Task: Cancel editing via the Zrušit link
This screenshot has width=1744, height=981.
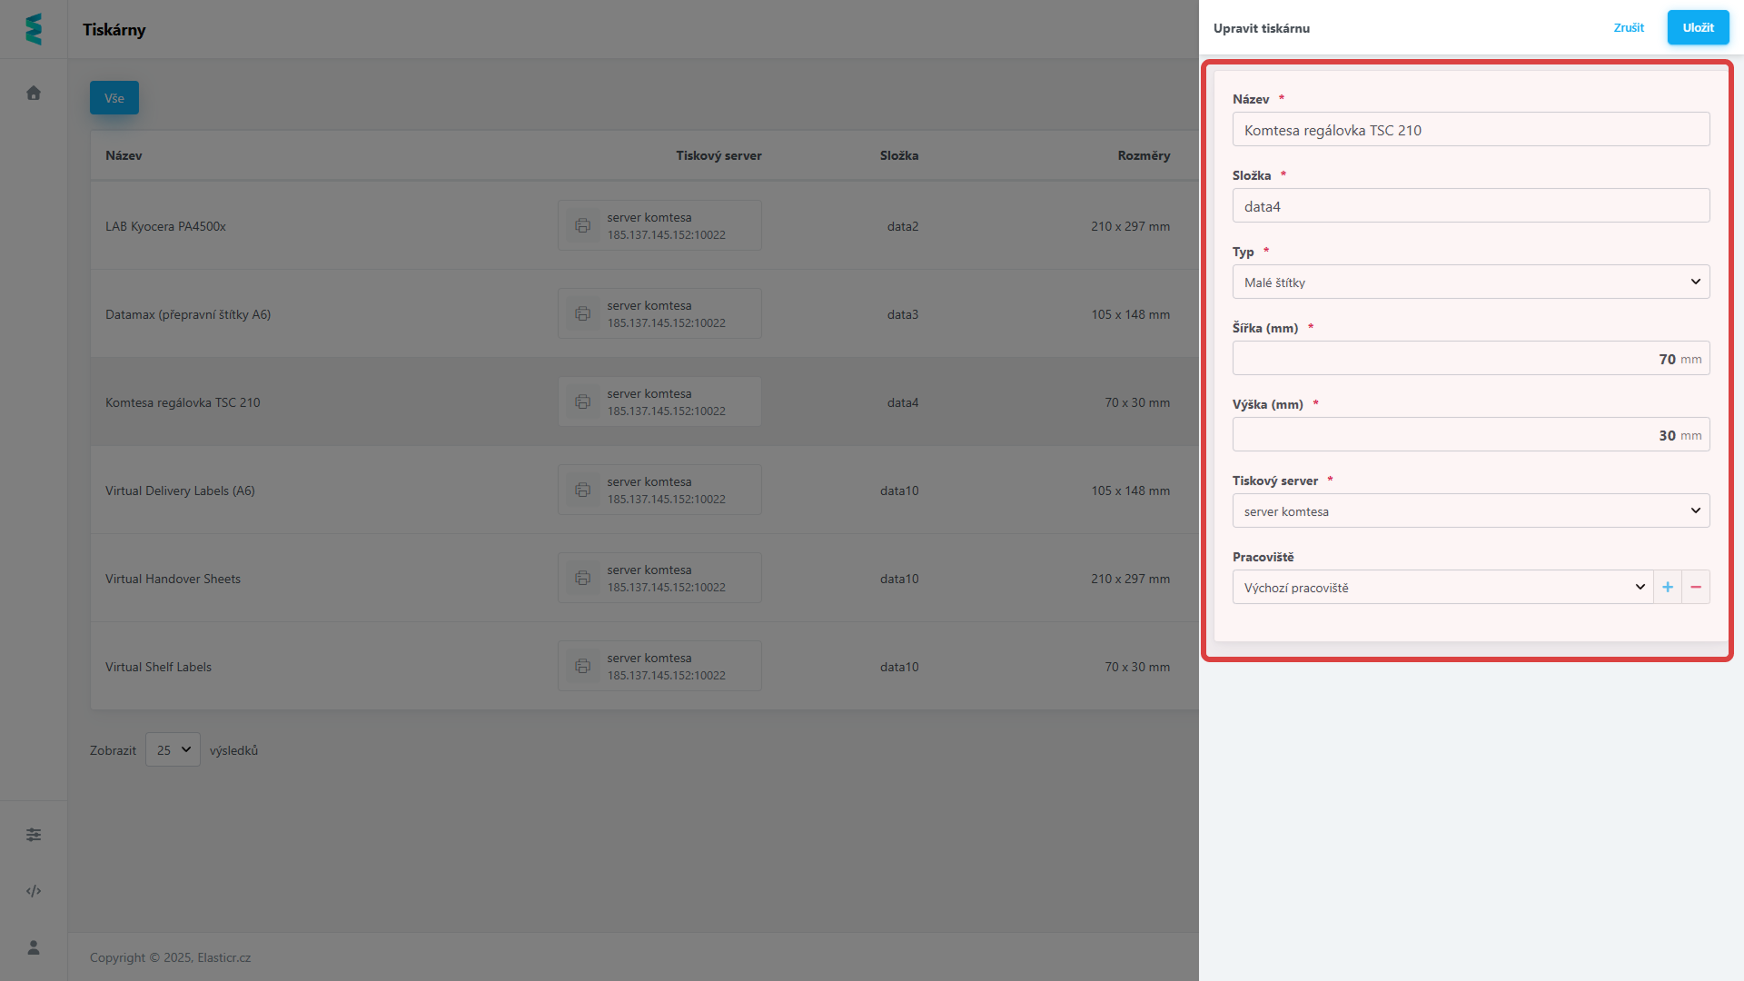Action: [1629, 27]
